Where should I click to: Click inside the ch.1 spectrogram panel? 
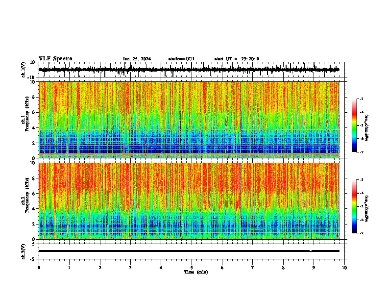(189, 120)
